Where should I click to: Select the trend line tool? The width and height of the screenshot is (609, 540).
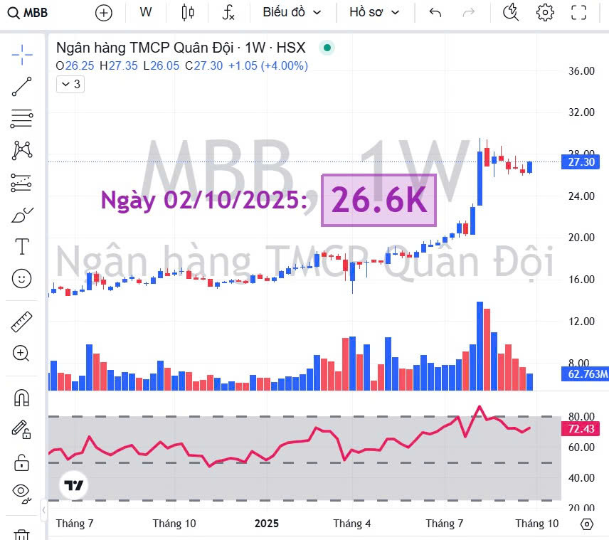(x=22, y=86)
